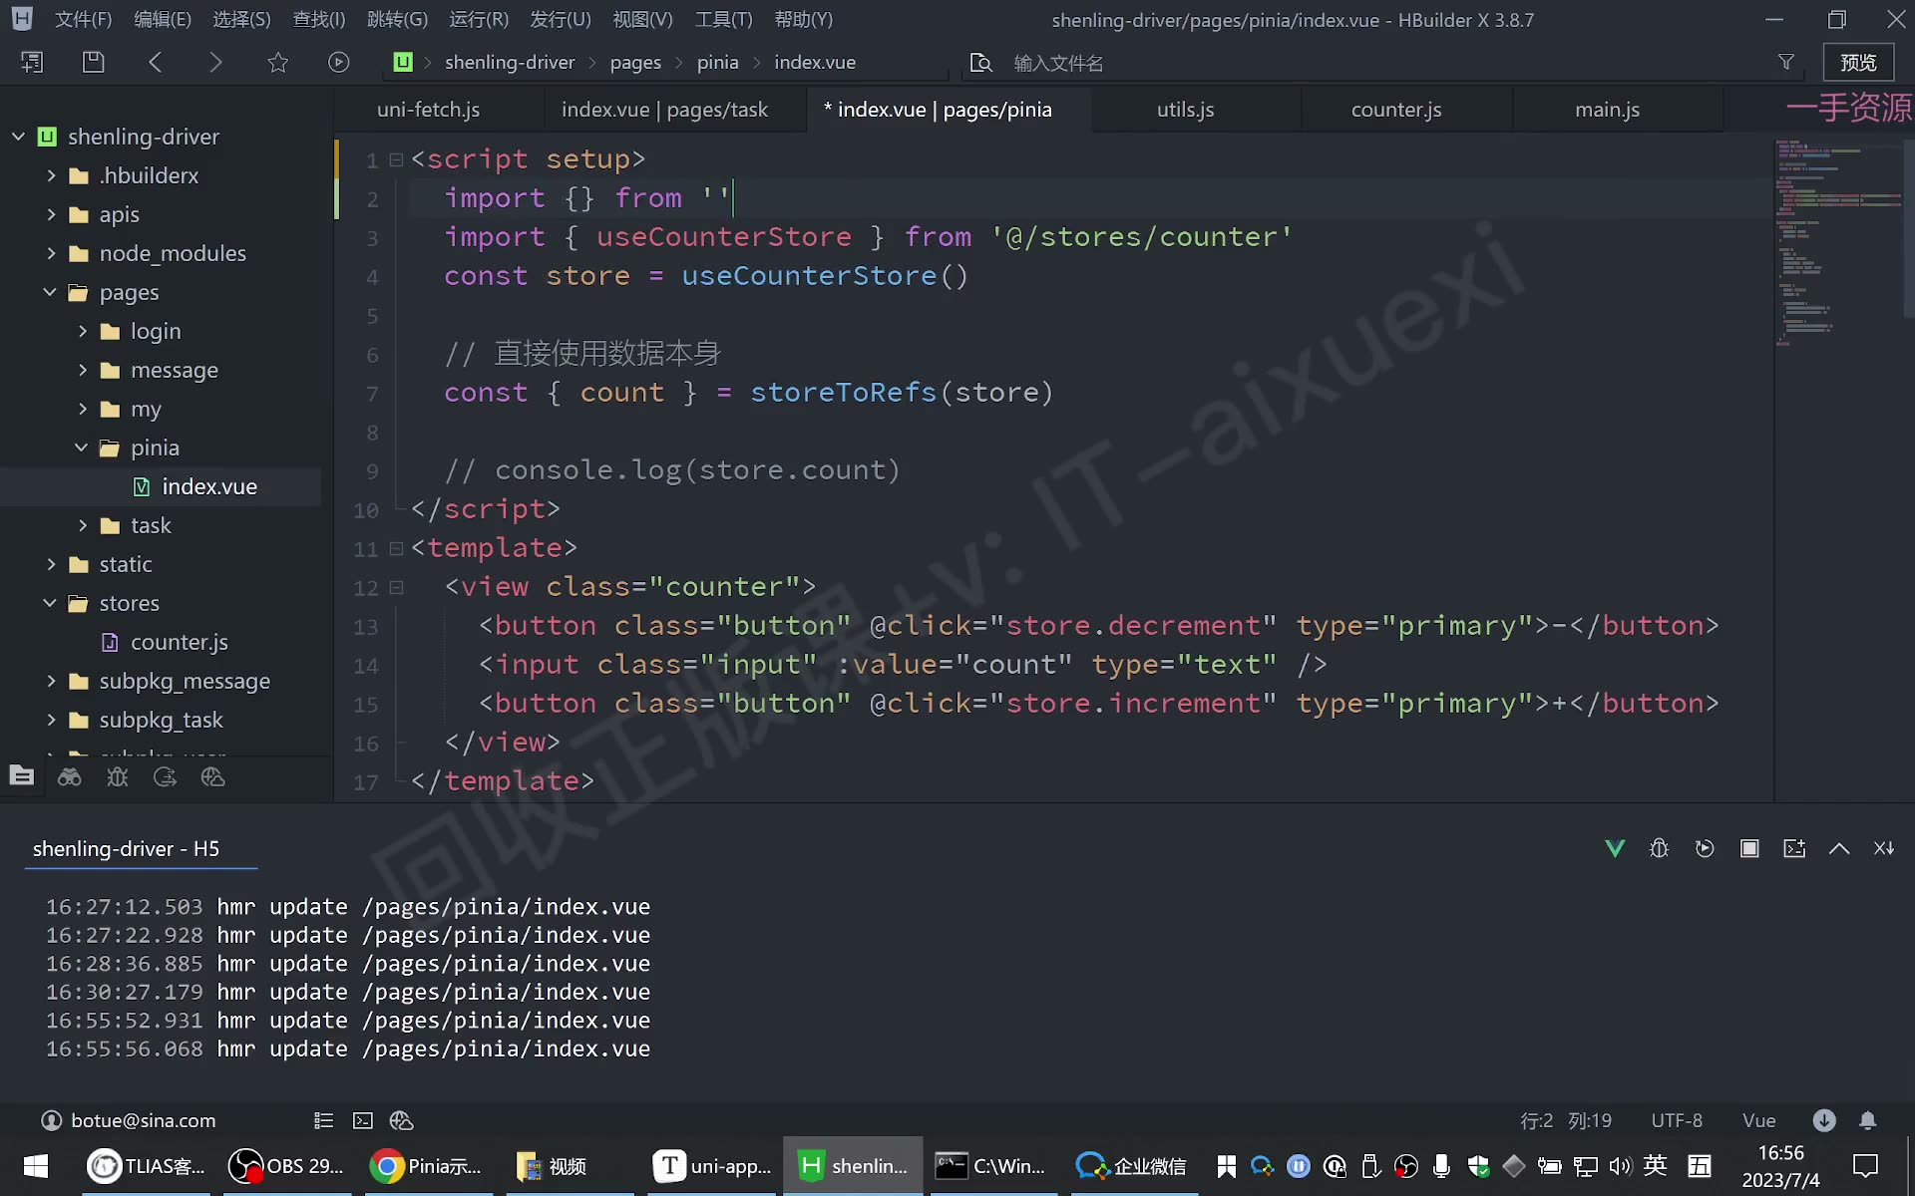
Task: Stop the running console with the square icon
Action: tap(1749, 848)
